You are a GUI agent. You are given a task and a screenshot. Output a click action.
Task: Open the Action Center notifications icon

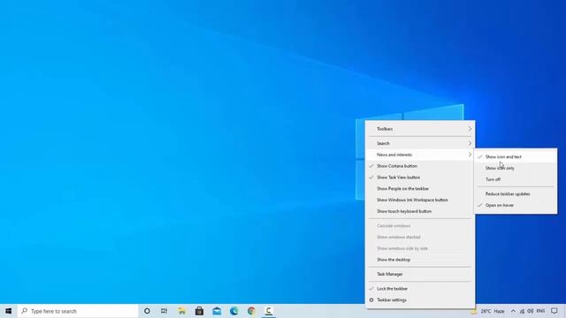point(555,311)
